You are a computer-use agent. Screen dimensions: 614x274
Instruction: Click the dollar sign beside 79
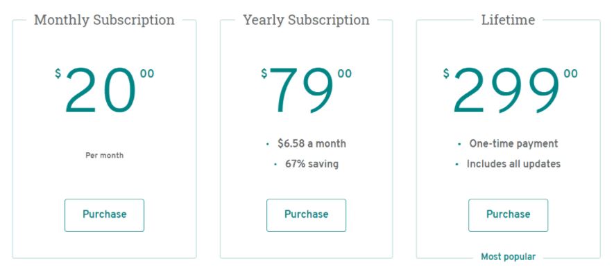click(264, 73)
